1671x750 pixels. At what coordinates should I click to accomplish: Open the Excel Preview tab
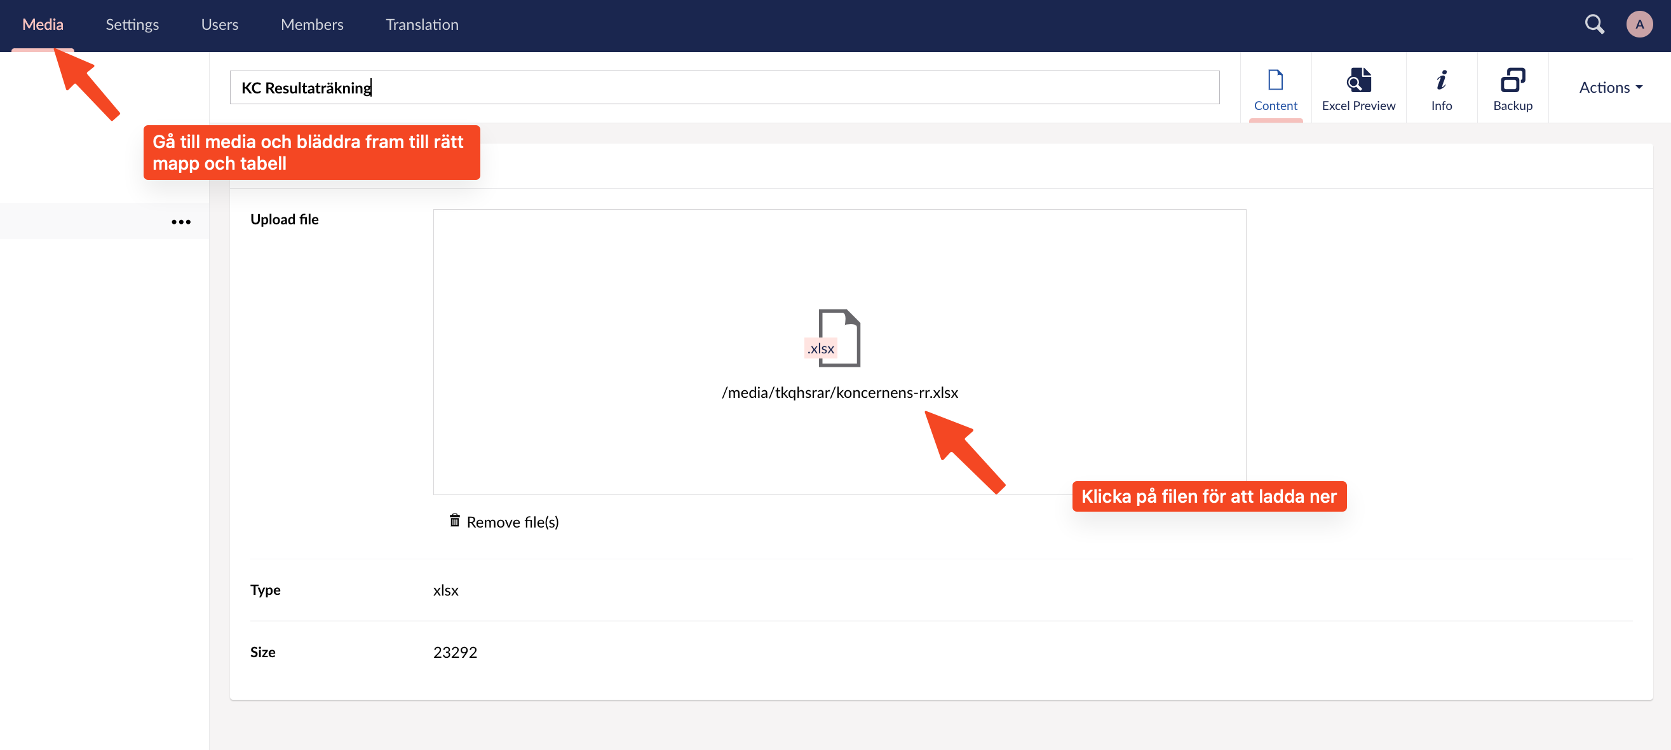[x=1358, y=88]
